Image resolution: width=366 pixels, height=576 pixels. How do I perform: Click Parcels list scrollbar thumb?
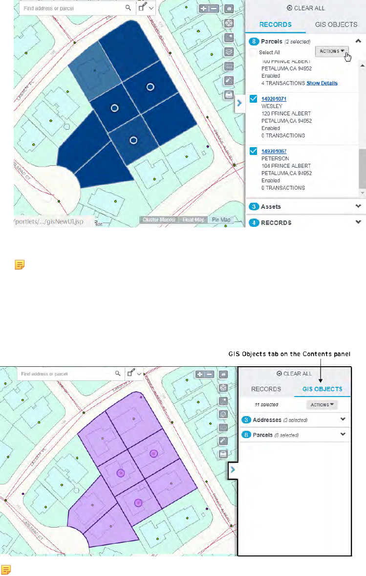tap(362, 169)
